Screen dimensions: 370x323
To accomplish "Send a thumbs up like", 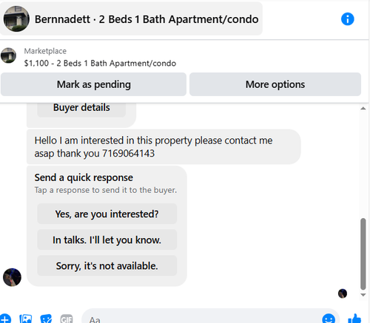I will [x=354, y=319].
